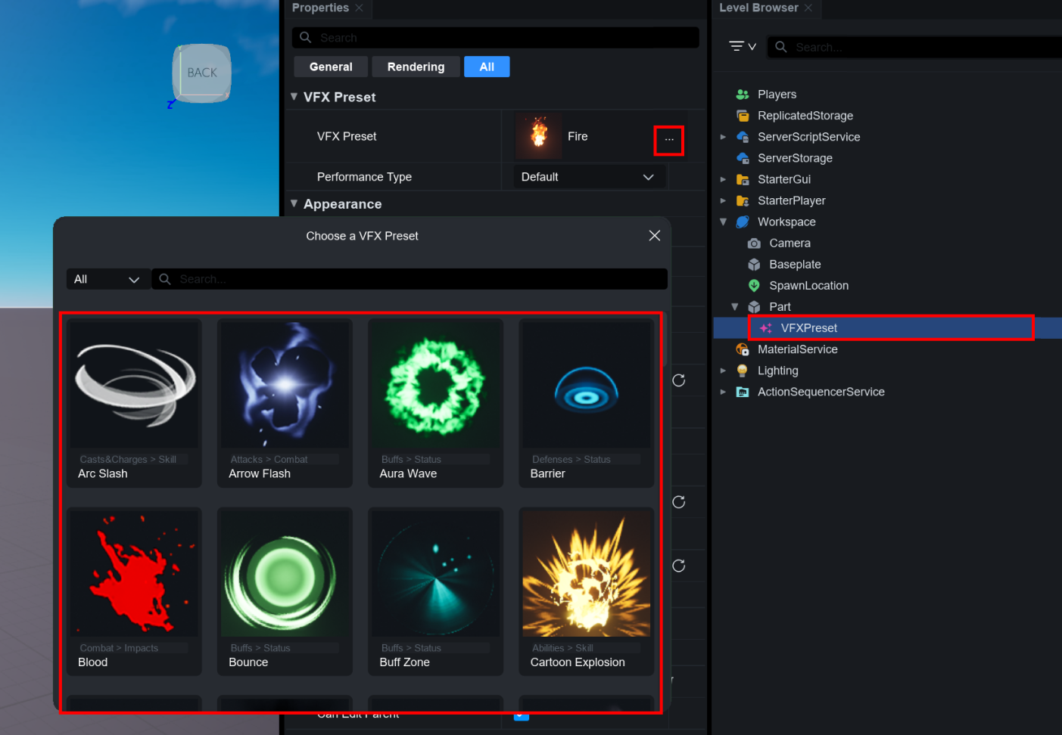Pick the Aura Wave preset thumbnail
Screen dimensions: 1062x735
click(435, 386)
